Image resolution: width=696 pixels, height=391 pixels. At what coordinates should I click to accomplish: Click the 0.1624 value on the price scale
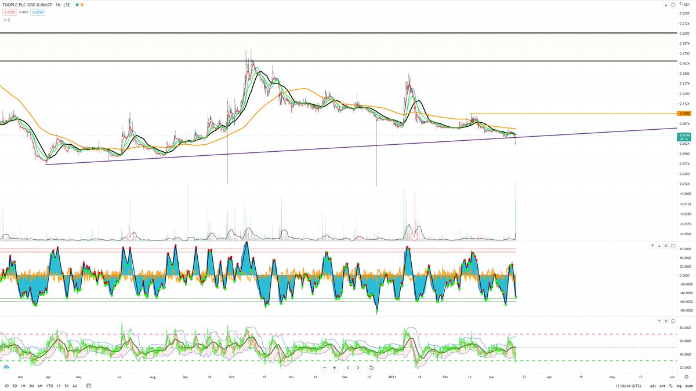685,64
